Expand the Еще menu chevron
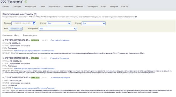176x97 pixels. 127,6
